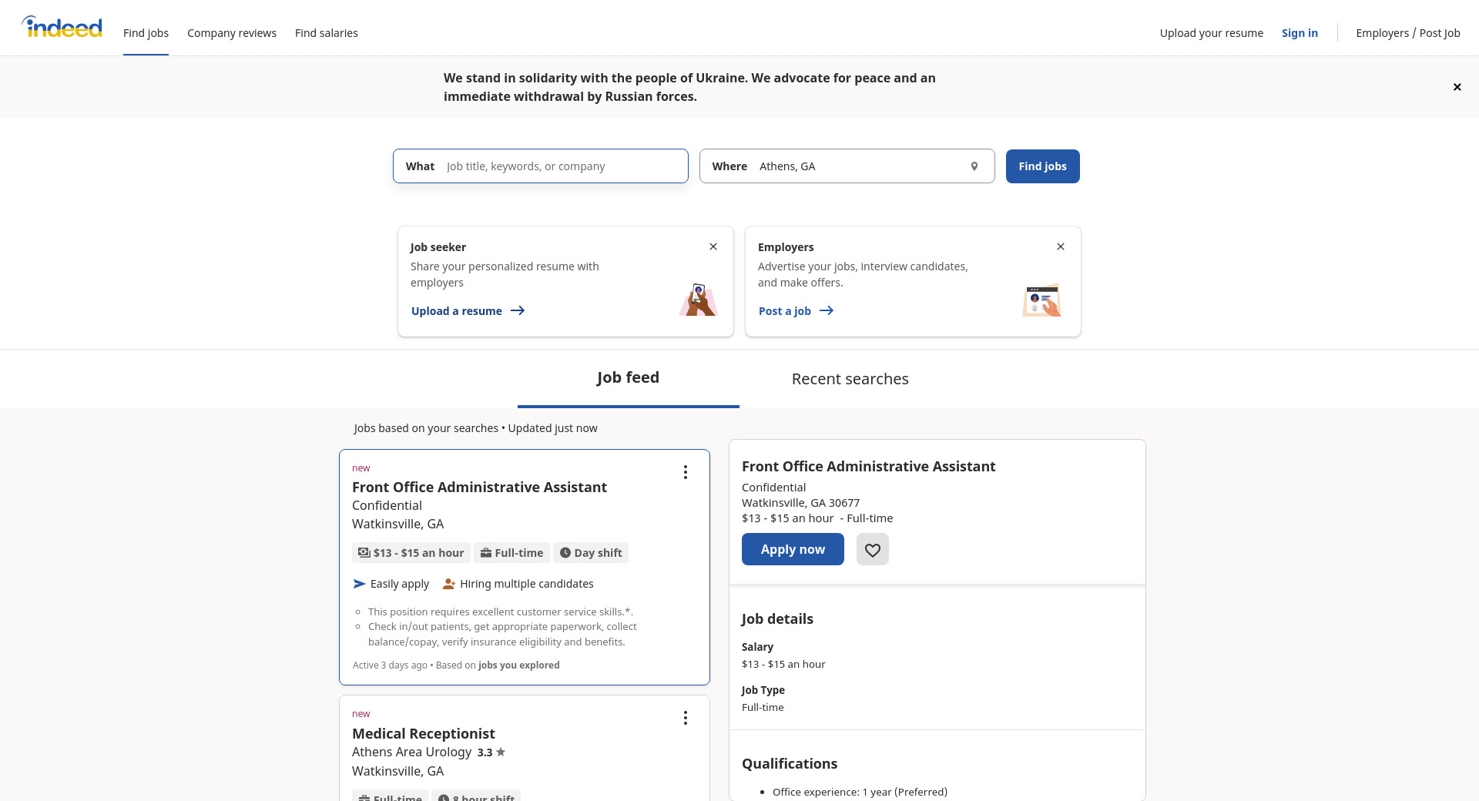Screen dimensions: 1479x801
Task: Open Company reviews in navigation
Action: click(x=231, y=33)
